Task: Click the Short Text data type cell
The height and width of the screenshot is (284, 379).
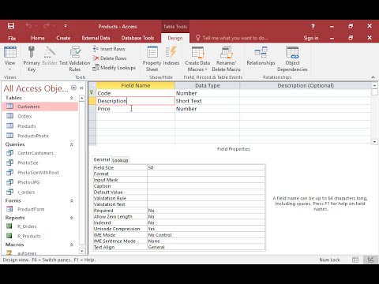Action: tap(207, 101)
